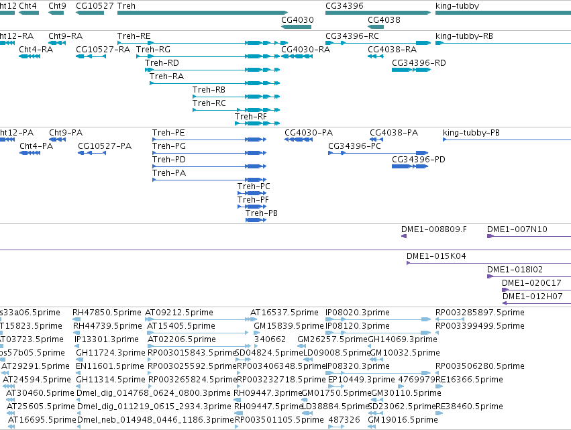Screen dimensions: 571x430
Task: Select the DME1-012H07 feature label
Action: 532,297
